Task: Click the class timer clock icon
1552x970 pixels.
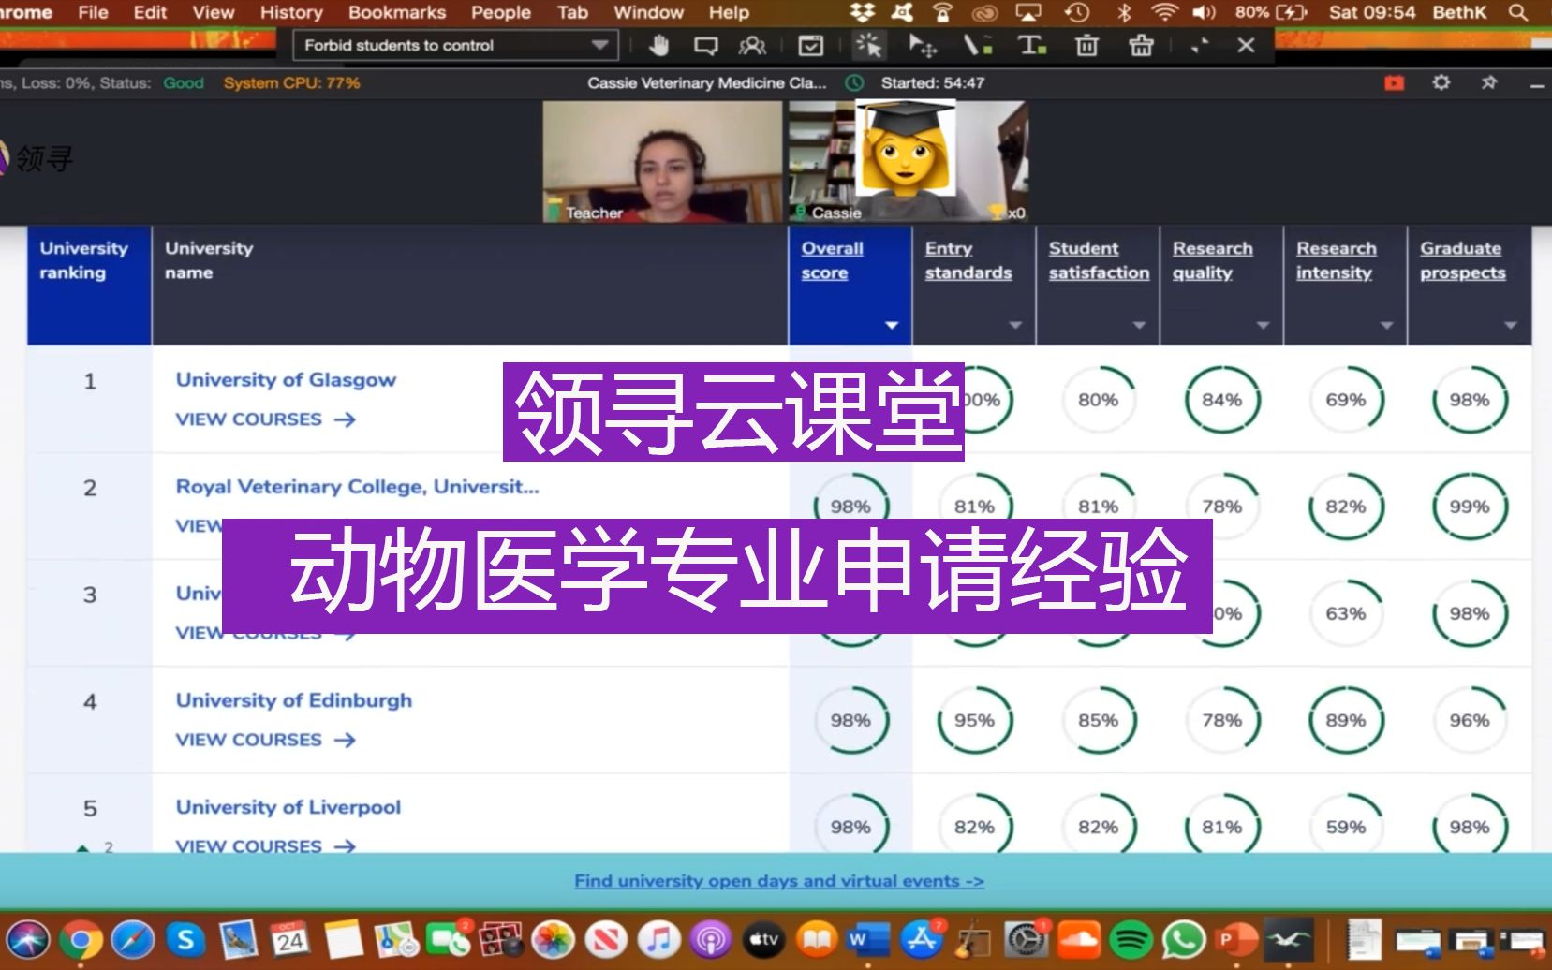Action: coord(854,83)
